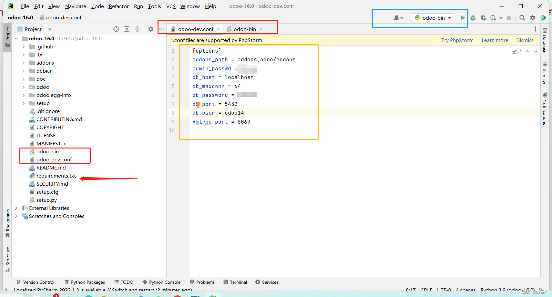The height and width of the screenshot is (297, 552).
Task: Start debugging with the bug icon
Action: pos(473,18)
